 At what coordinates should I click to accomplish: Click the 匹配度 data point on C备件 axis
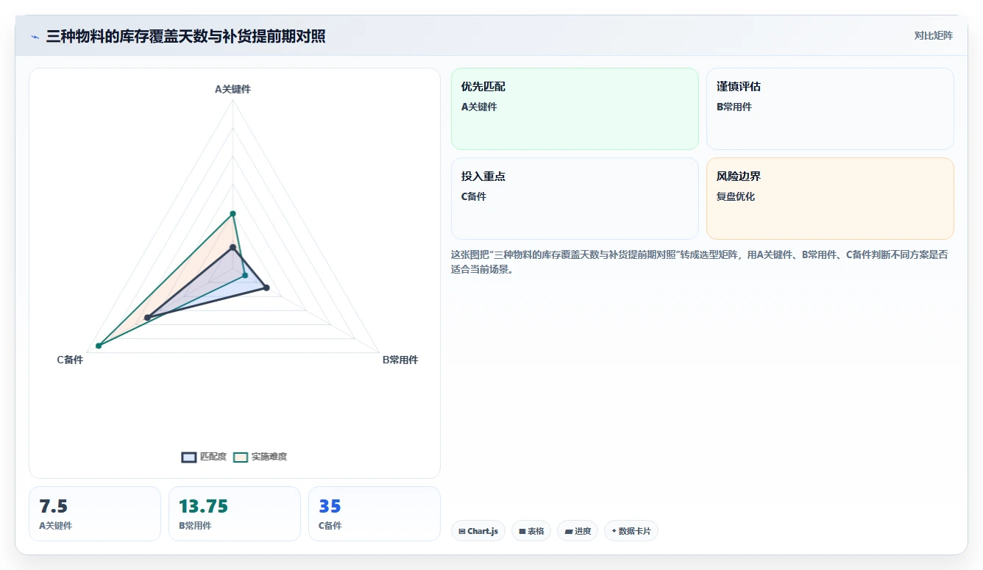click(x=147, y=318)
